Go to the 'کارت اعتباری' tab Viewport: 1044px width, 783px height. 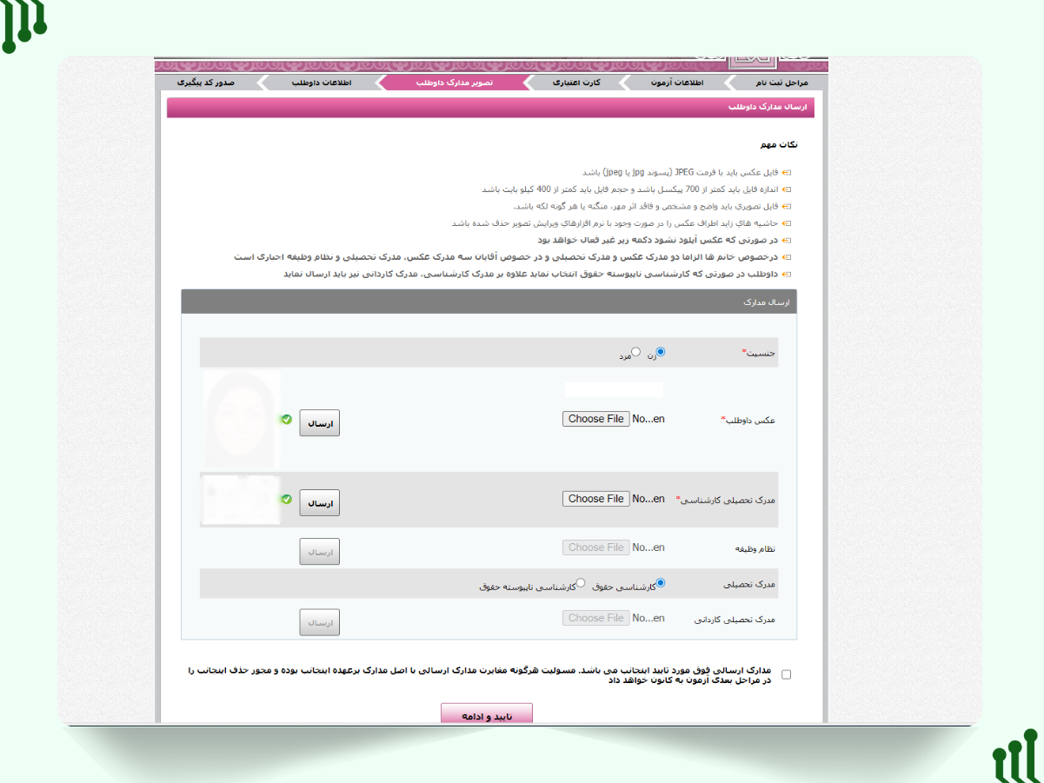point(572,83)
